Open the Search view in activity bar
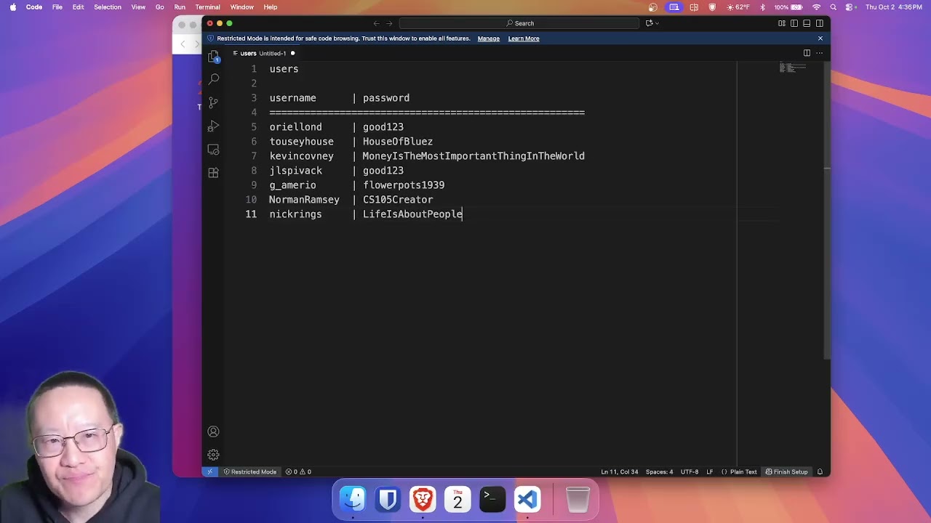931x523 pixels. point(213,78)
